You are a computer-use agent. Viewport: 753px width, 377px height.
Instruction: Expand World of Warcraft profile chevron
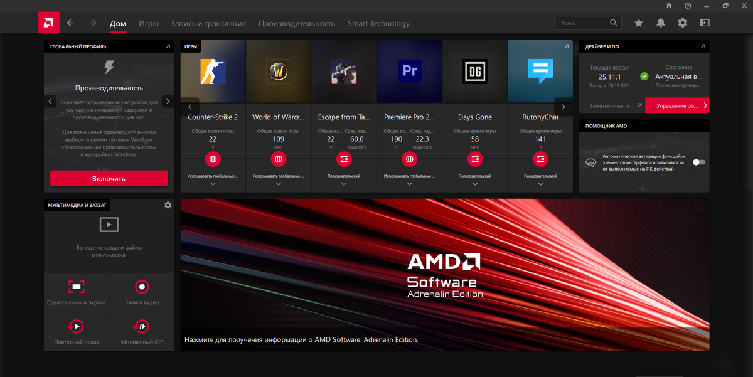tap(279, 184)
